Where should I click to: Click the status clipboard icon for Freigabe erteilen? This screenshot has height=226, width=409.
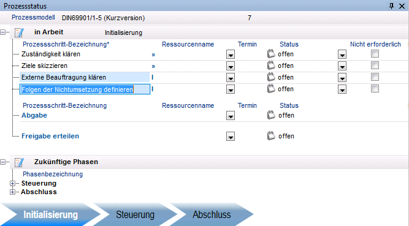tap(271, 136)
